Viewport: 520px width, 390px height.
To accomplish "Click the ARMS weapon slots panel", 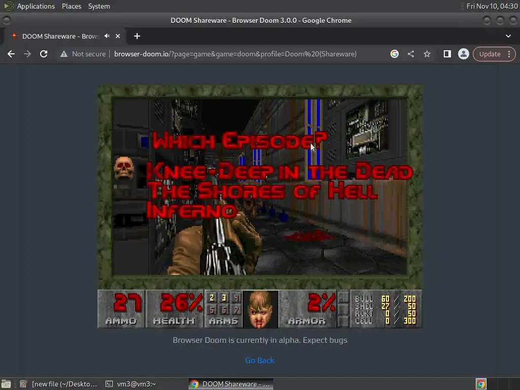I will pos(223,309).
